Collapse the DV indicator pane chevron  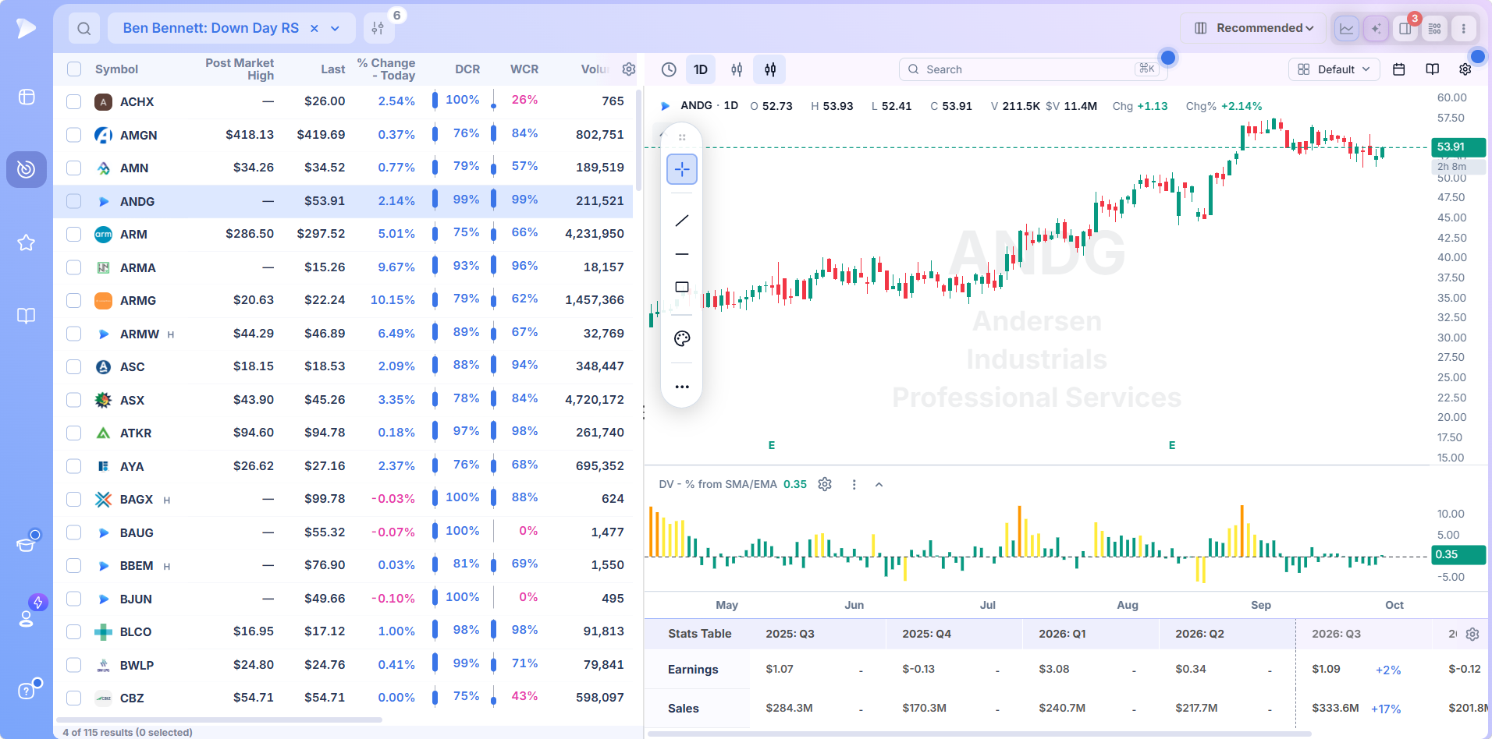[879, 484]
